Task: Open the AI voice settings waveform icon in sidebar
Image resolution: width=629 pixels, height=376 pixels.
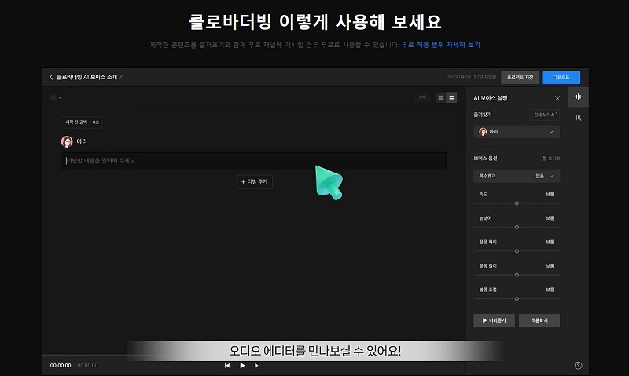Action: pyautogui.click(x=578, y=97)
